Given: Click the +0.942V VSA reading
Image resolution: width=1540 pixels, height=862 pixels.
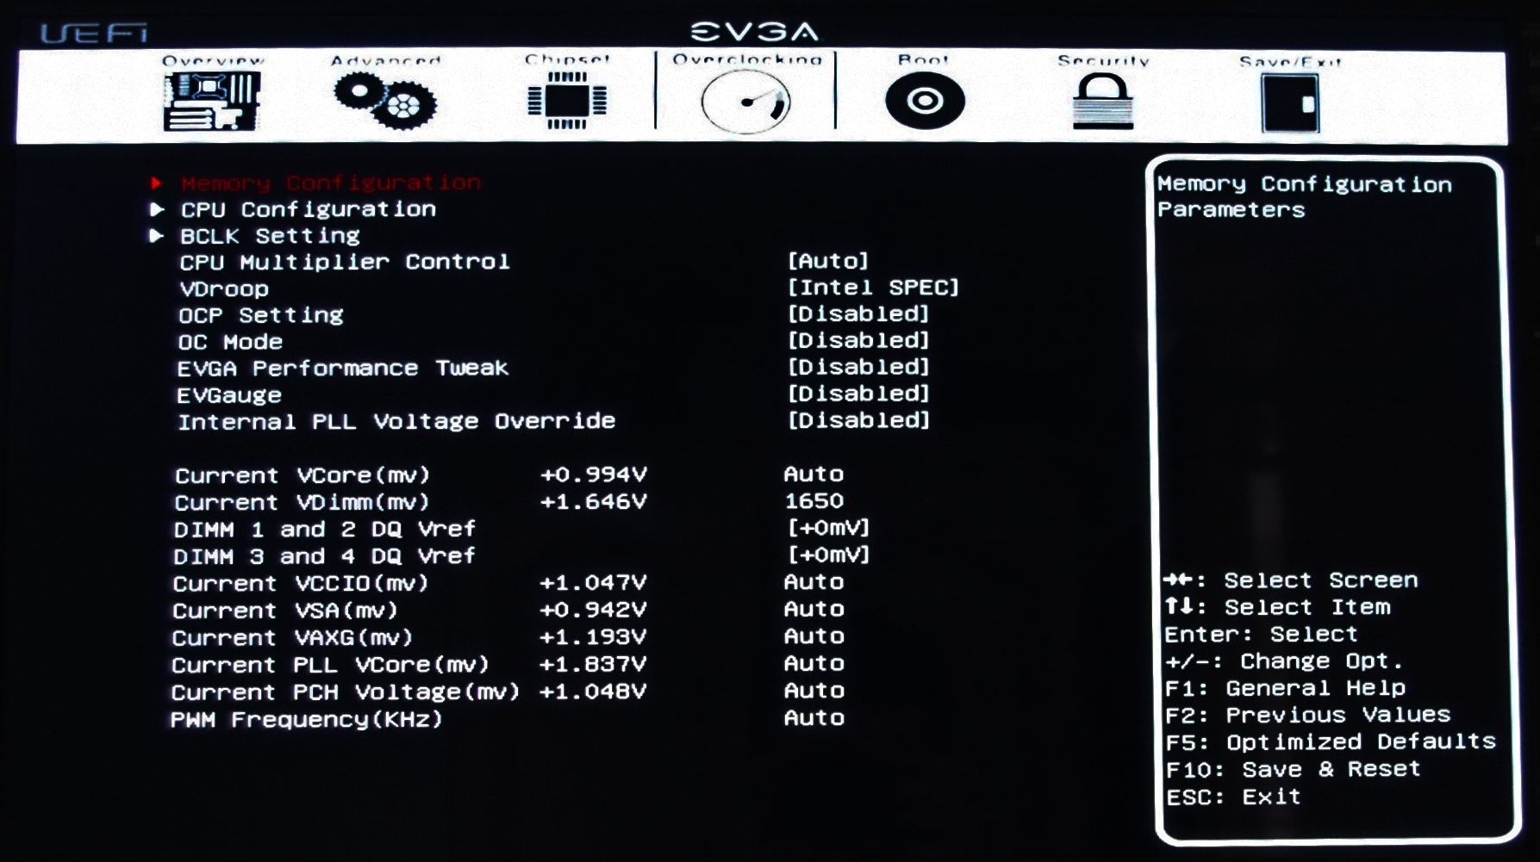Looking at the screenshot, I should coord(593,610).
